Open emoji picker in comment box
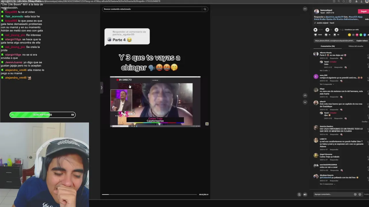The image size is (369, 207). [x=360, y=194]
